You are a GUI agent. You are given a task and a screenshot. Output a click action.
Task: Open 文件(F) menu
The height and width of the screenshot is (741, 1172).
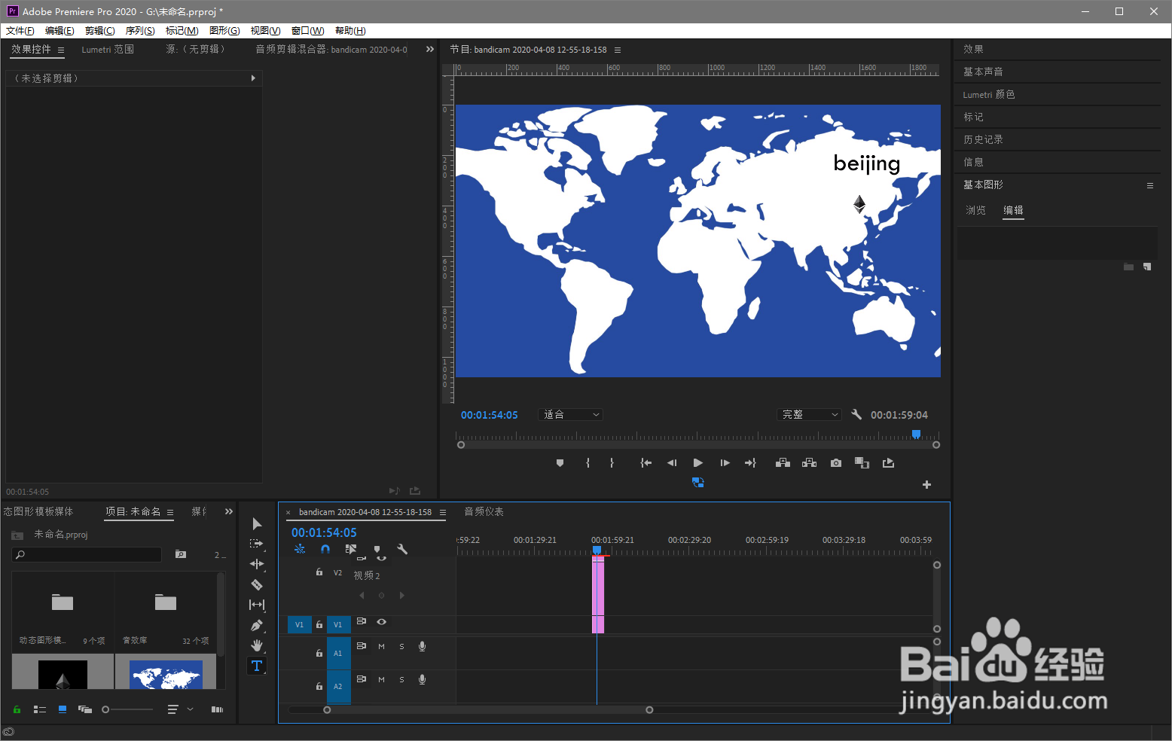(20, 31)
